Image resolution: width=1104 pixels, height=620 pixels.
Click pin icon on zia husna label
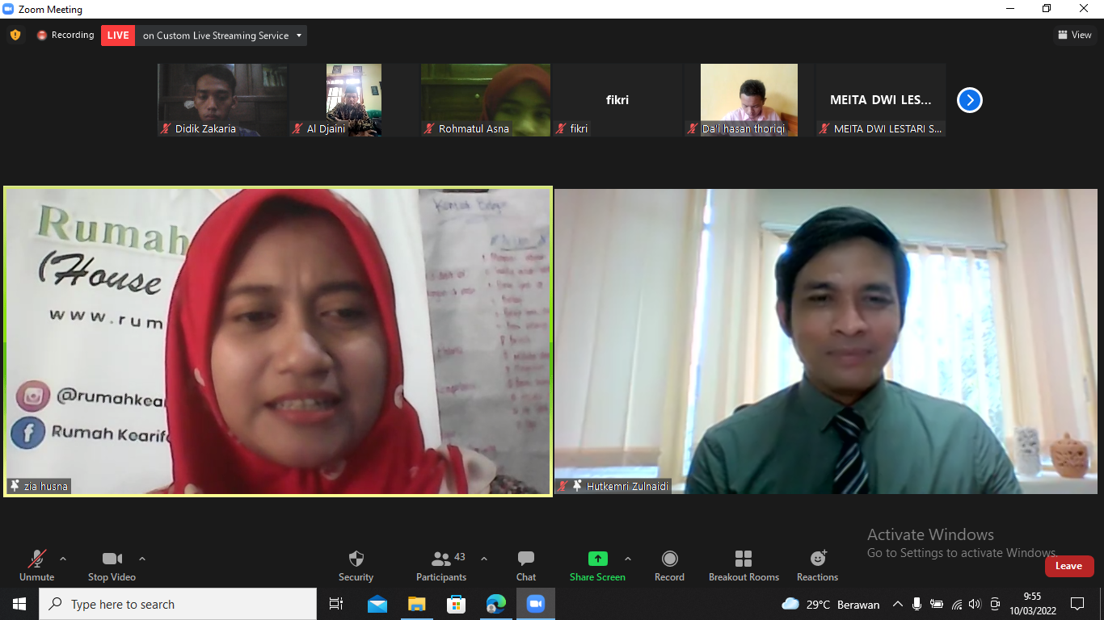coord(15,485)
